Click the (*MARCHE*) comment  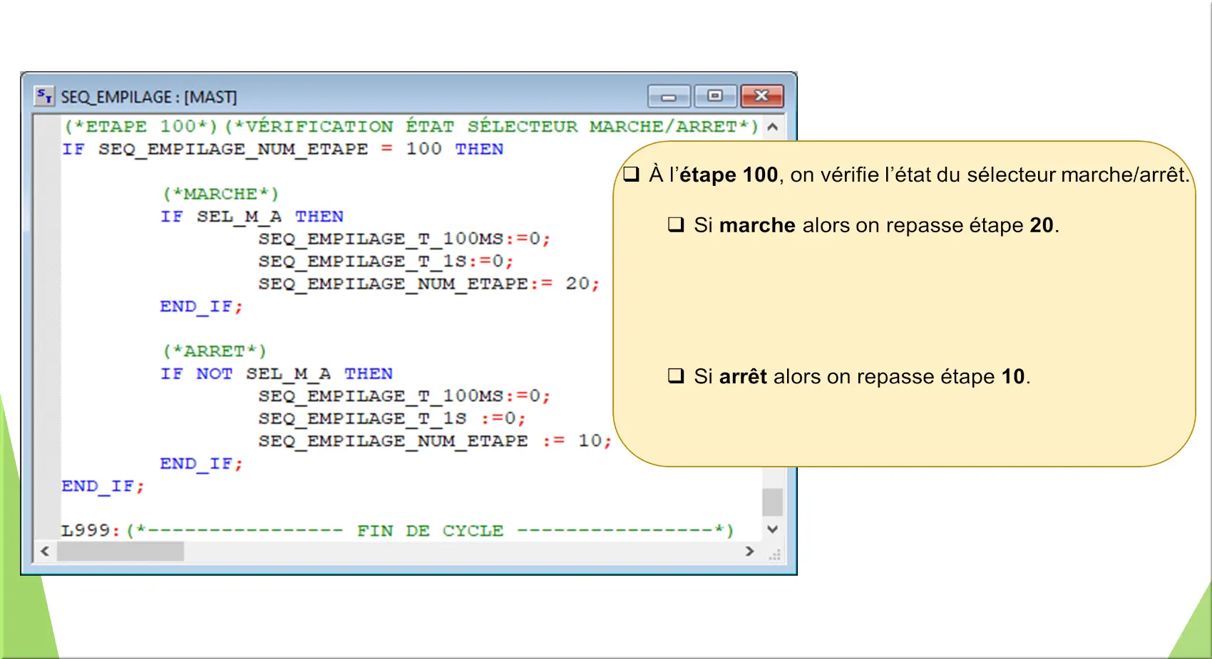[220, 194]
